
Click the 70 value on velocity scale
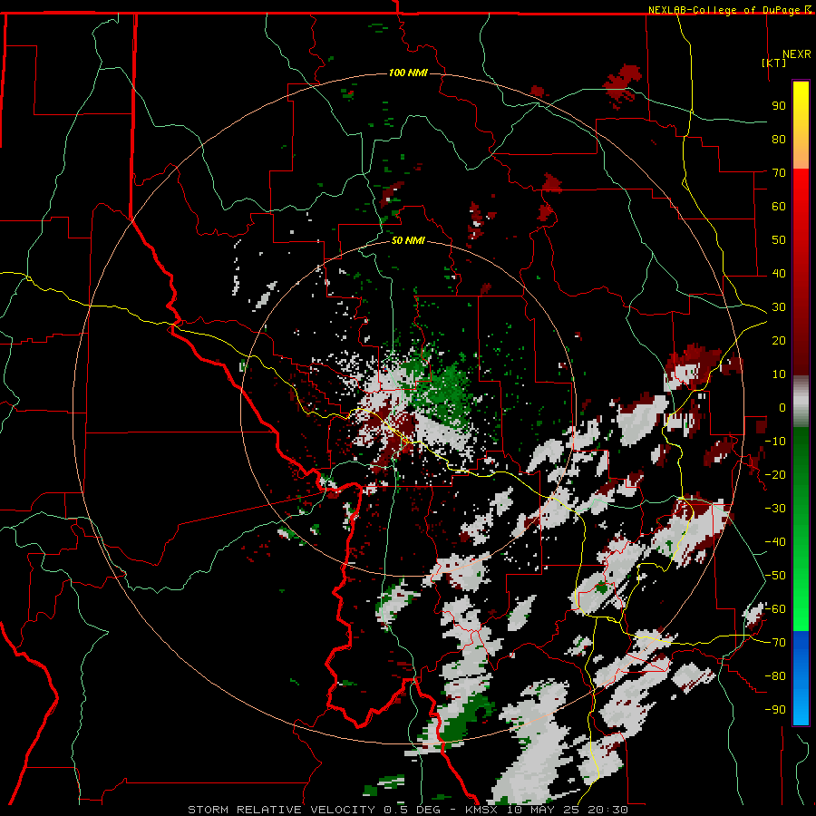pyautogui.click(x=779, y=173)
